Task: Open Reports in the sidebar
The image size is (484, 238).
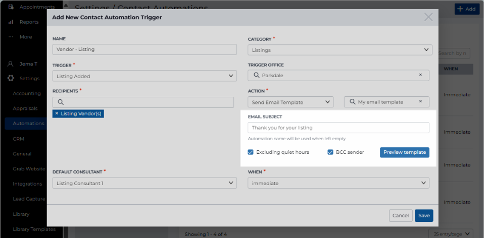Action: click(x=29, y=22)
